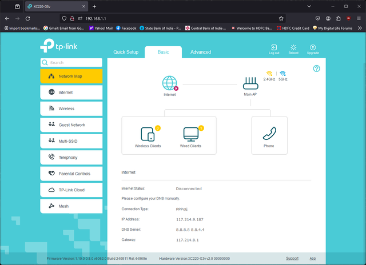Open the Mesh sidebar section
The width and height of the screenshot is (366, 265).
[x=71, y=206]
